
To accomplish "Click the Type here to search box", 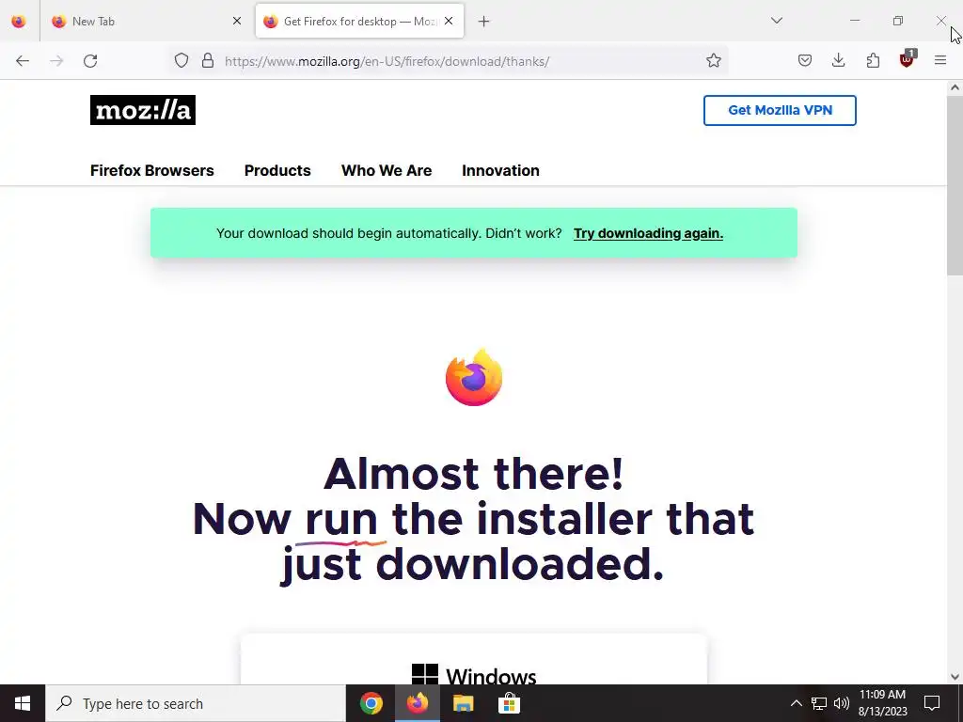I will click(x=196, y=703).
